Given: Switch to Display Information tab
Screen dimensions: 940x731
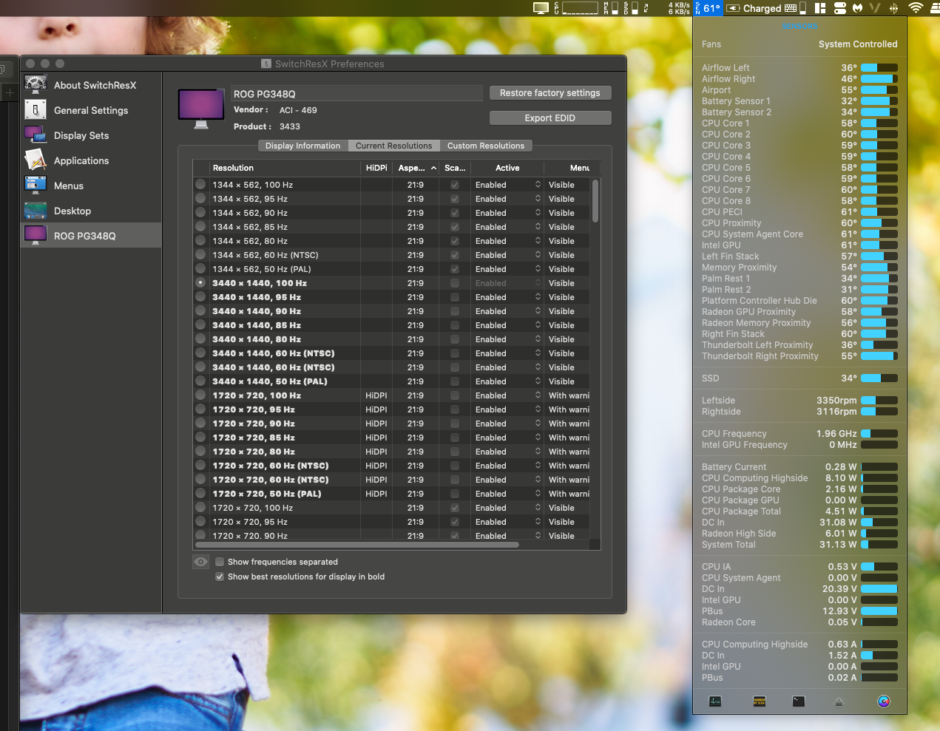Looking at the screenshot, I should [302, 146].
